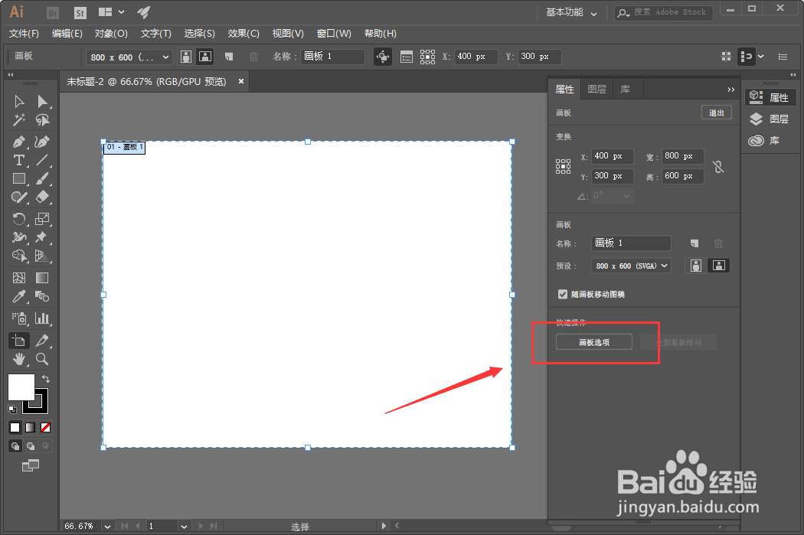This screenshot has height=535, width=804.
Task: Pick the Type tool
Action: coord(19,160)
